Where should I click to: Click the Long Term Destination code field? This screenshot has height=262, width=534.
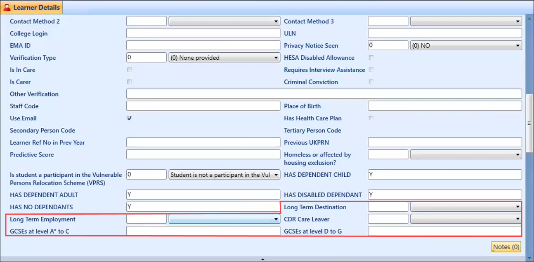point(388,207)
